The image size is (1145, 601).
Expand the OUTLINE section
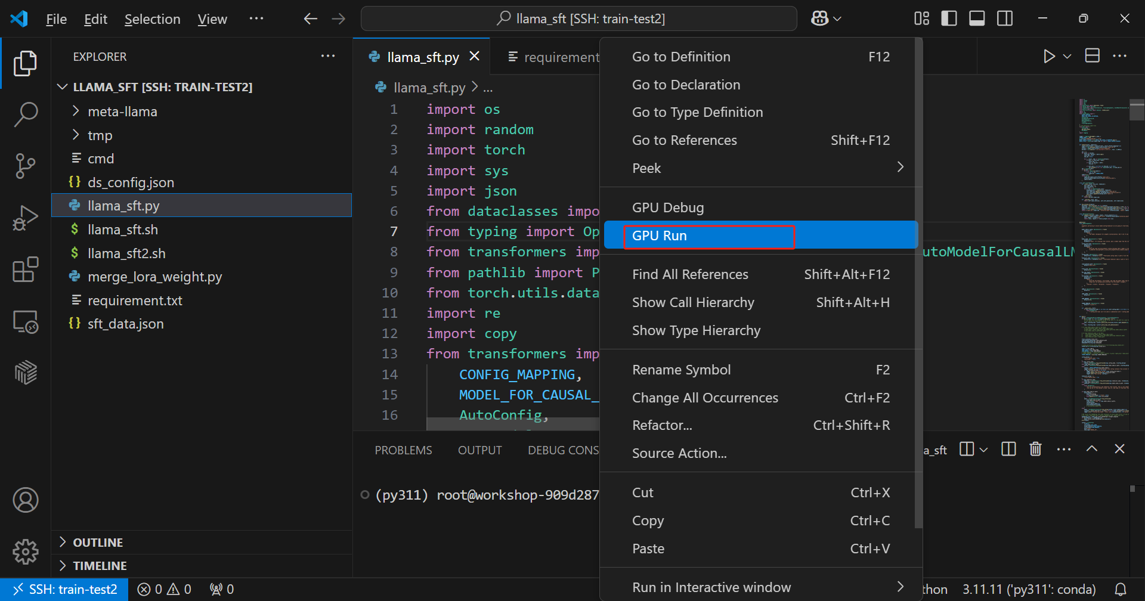(98, 543)
